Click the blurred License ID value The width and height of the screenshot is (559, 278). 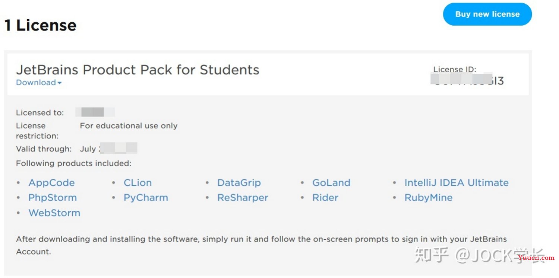[467, 80]
